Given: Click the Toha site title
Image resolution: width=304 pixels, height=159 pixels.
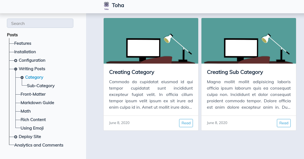Looking at the screenshot, I should (118, 5).
